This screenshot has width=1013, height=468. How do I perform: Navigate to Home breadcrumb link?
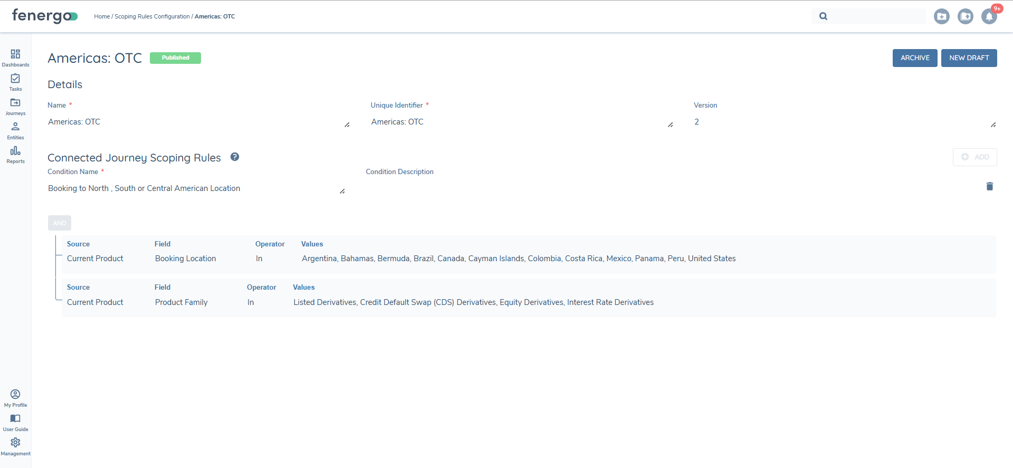pyautogui.click(x=102, y=16)
